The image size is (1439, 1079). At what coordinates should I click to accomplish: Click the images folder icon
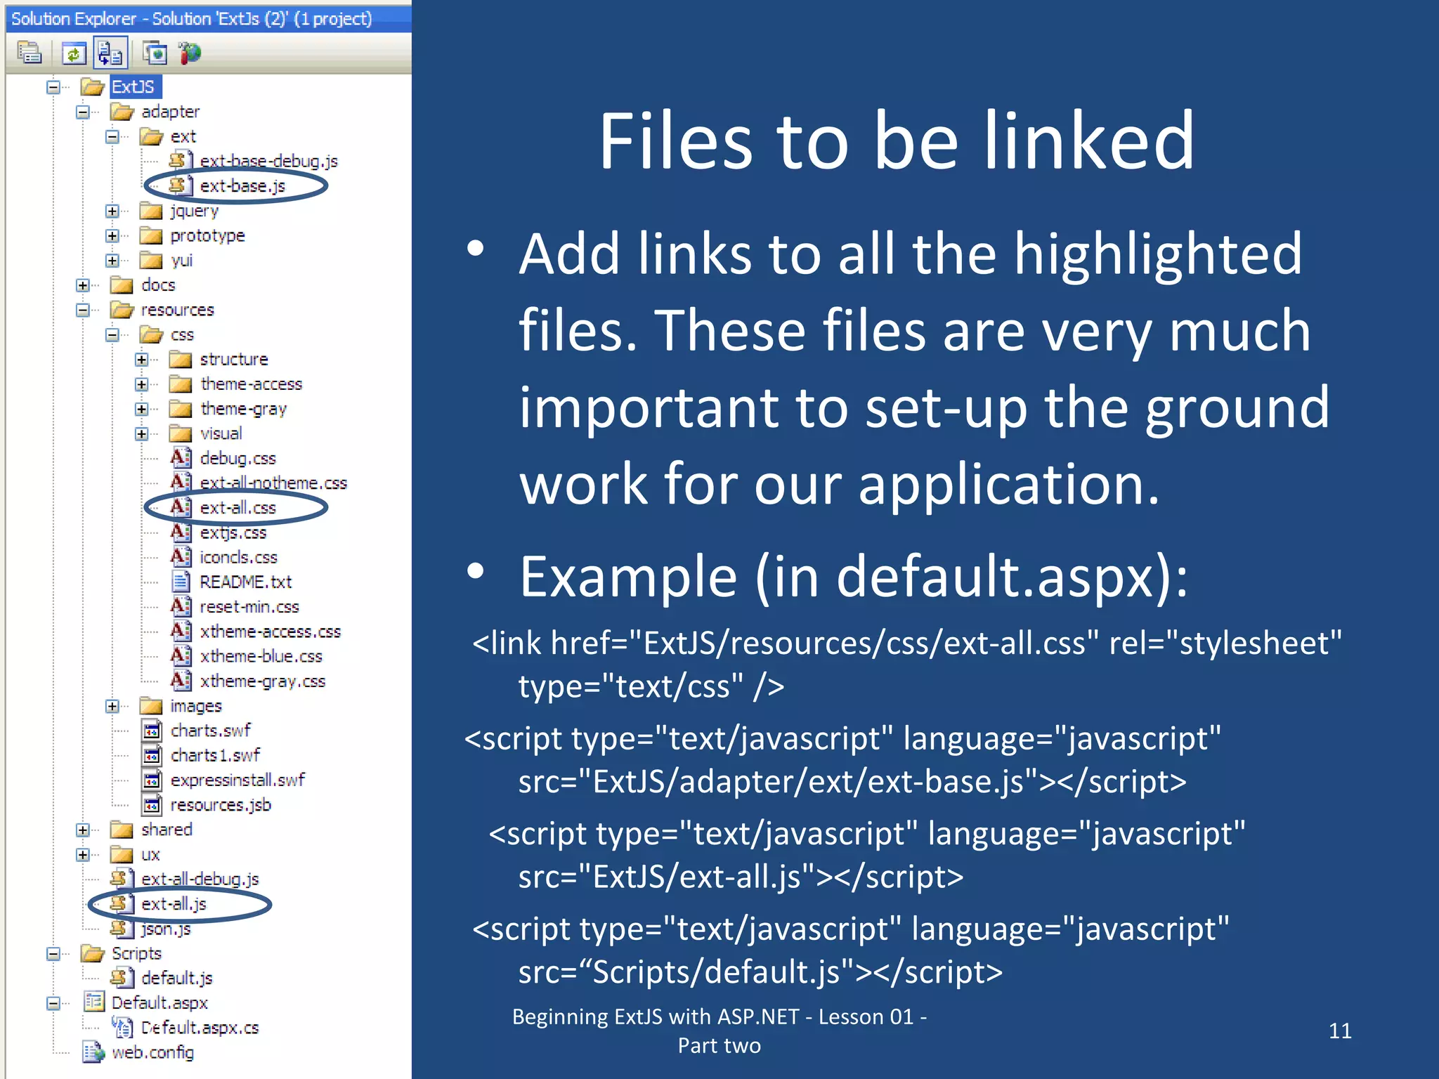(151, 706)
